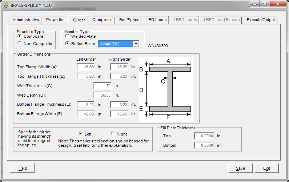Image resolution: width=289 pixels, height=182 pixels.
Task: Click the 'Right Girder' column header
Action: click(x=120, y=59)
